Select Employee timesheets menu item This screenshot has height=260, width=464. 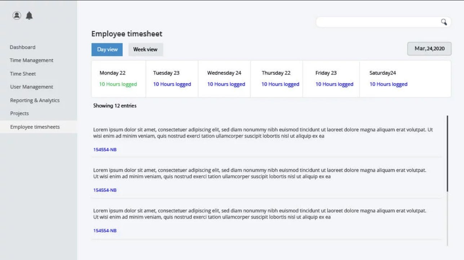point(35,127)
